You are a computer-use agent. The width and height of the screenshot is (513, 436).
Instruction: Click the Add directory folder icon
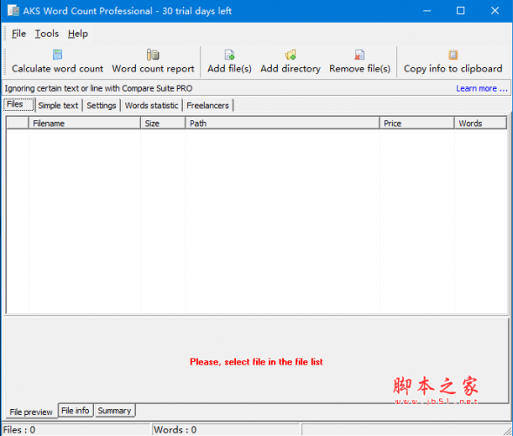coord(290,55)
